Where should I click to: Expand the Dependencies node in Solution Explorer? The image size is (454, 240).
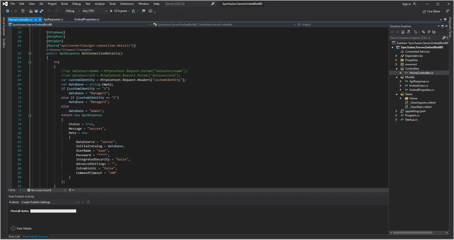(x=396, y=56)
